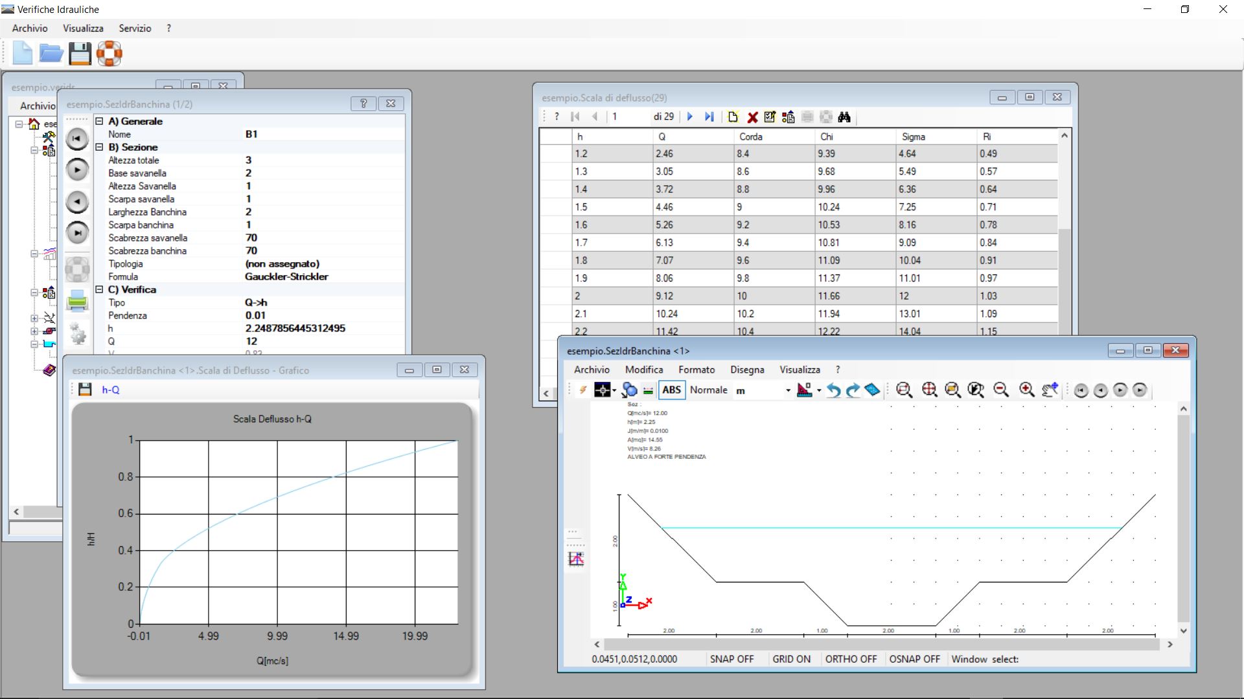Go to next record with blue arrow
Image resolution: width=1244 pixels, height=699 pixels.
point(689,117)
